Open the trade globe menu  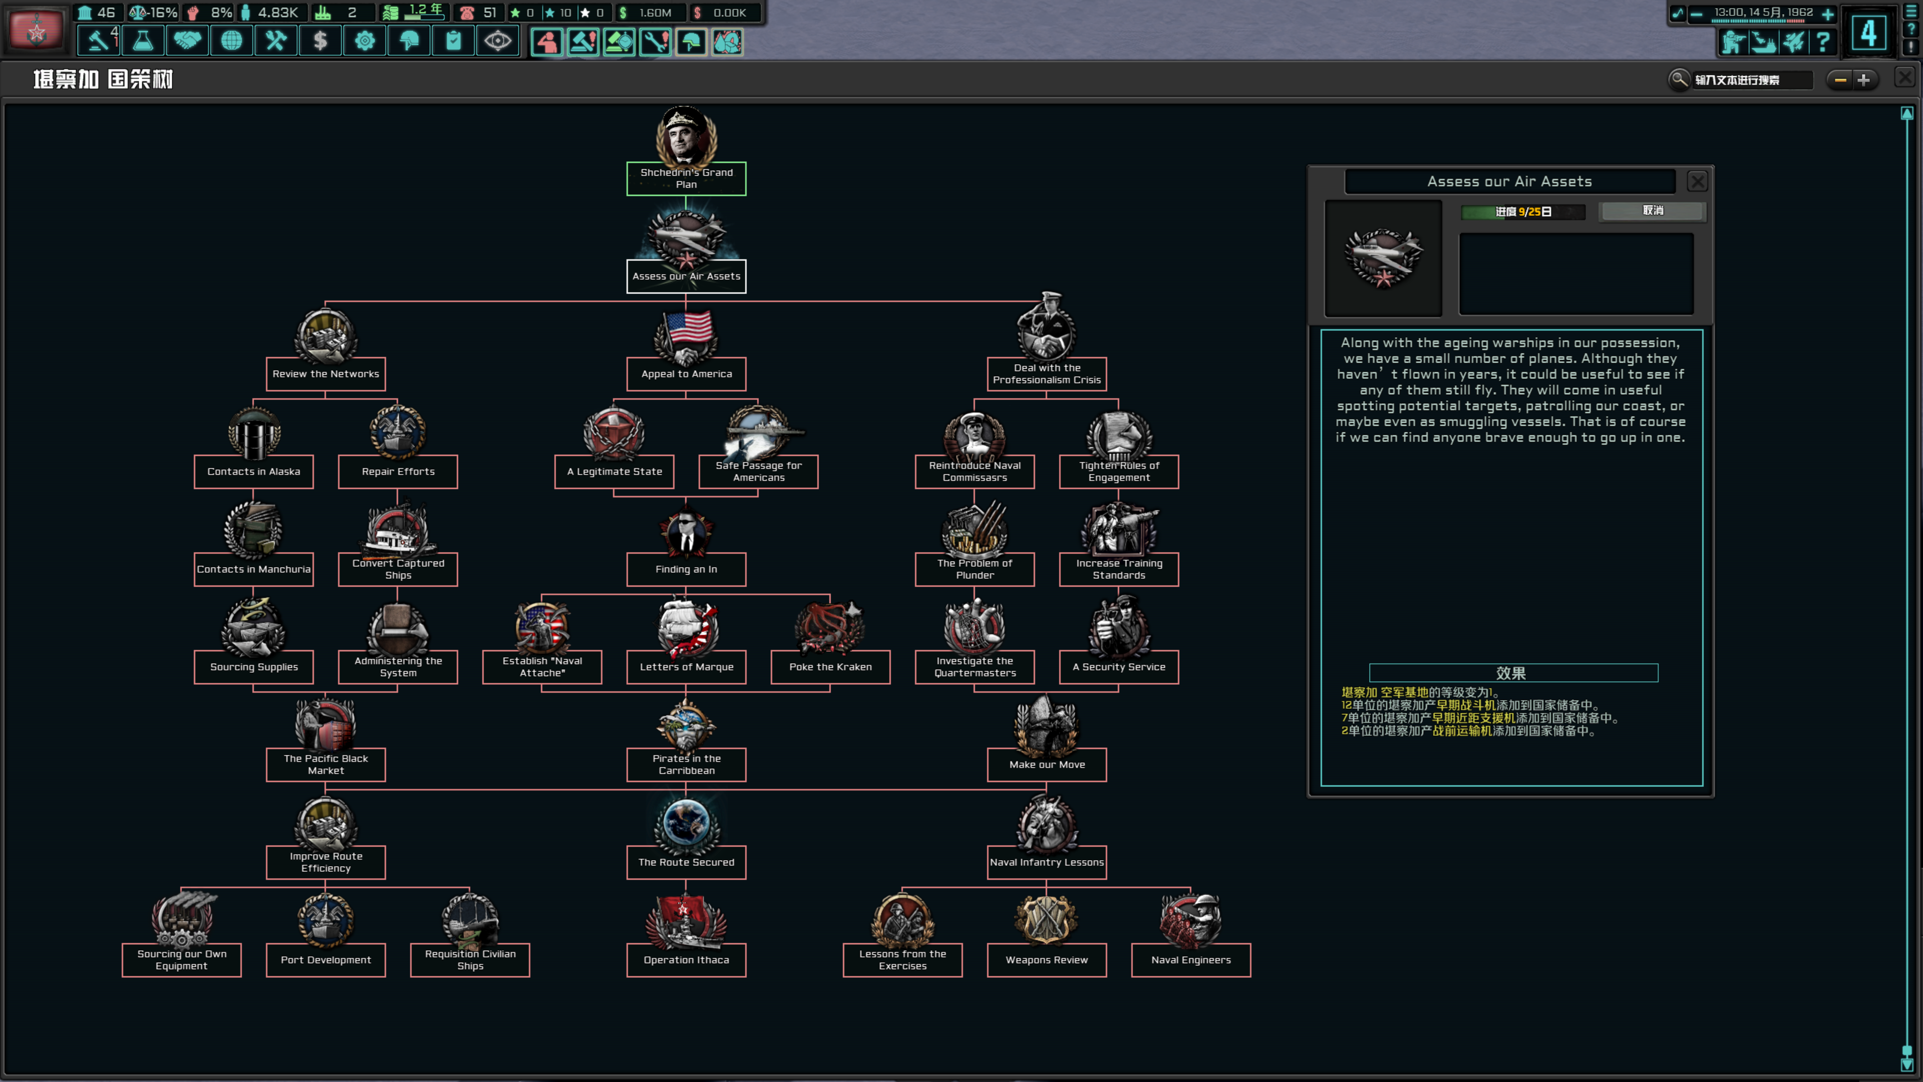tap(231, 40)
